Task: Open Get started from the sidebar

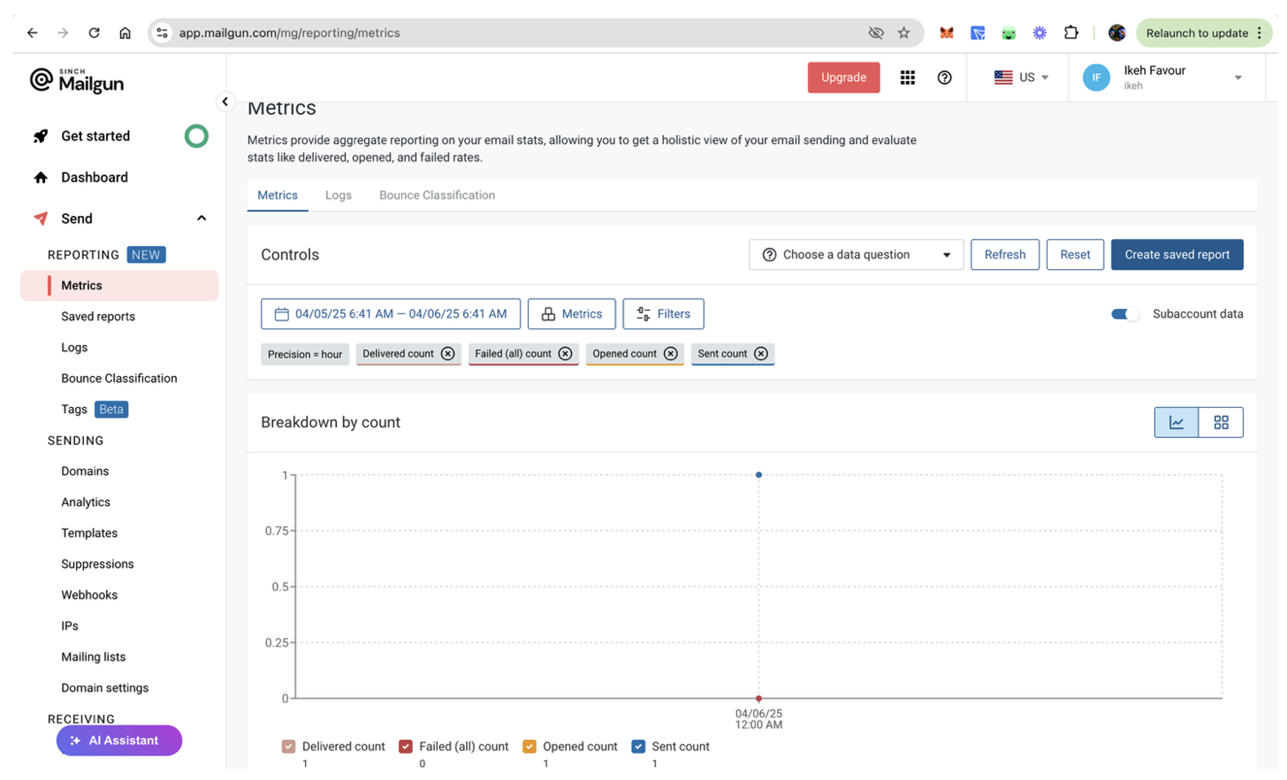Action: tap(95, 136)
